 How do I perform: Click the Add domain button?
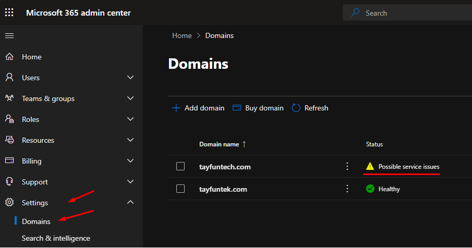click(x=198, y=108)
